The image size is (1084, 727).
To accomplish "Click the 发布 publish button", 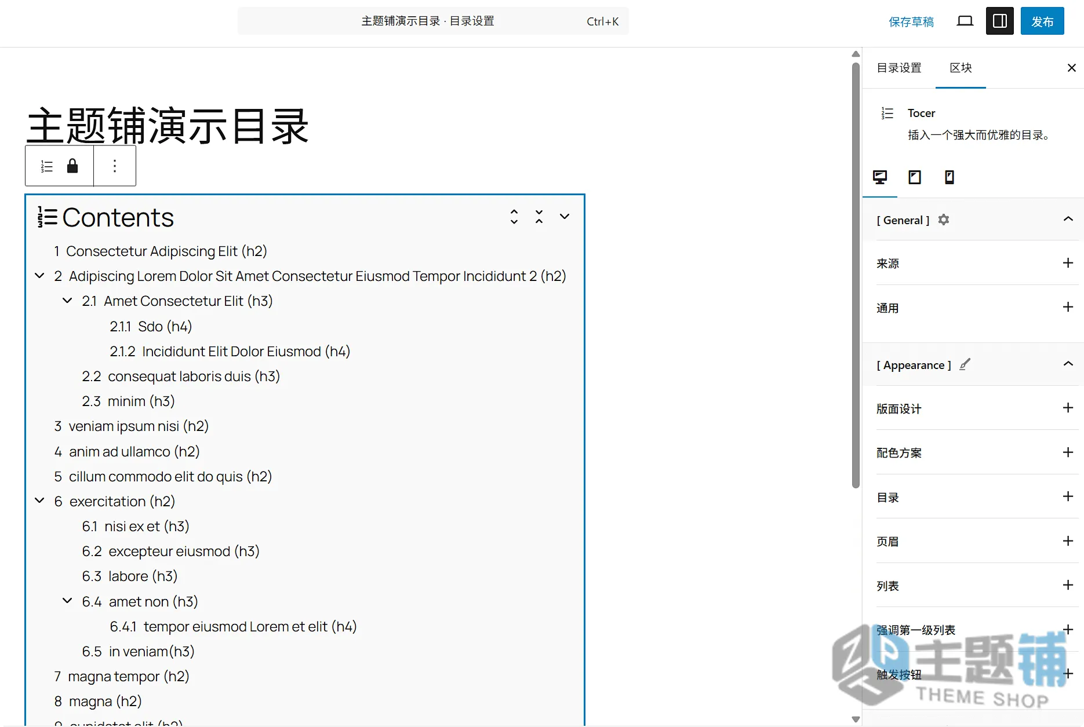I will pos(1042,21).
